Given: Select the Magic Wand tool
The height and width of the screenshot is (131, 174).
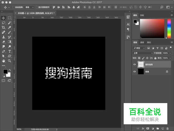Looking at the screenshot, I should [x=9, y=23].
